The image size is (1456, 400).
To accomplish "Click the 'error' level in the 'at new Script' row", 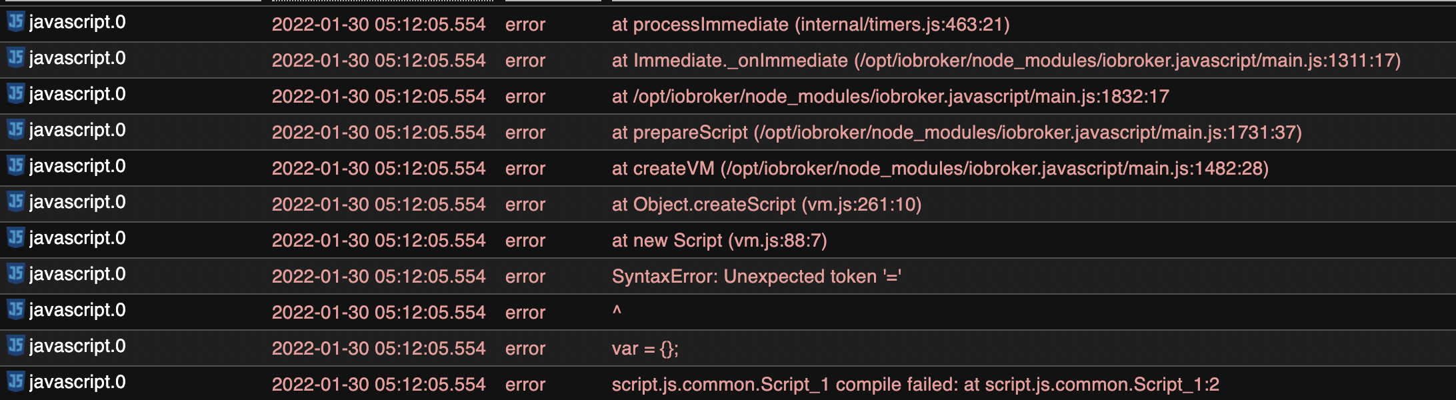I will [525, 241].
